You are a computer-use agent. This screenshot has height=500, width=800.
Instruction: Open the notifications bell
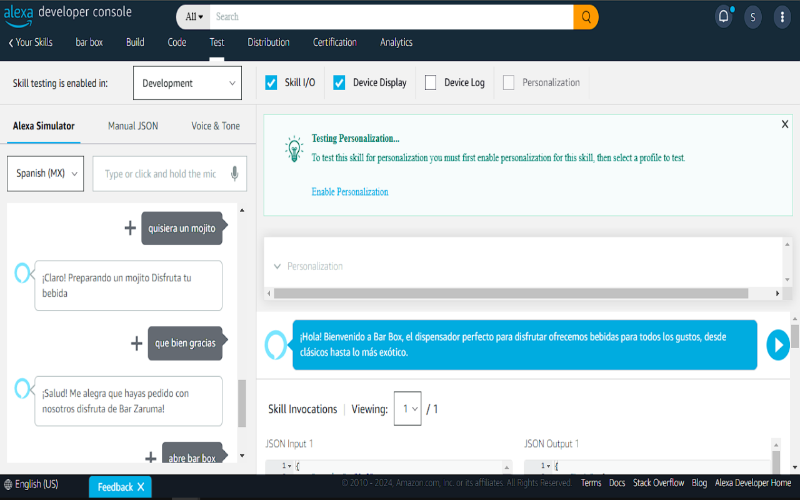tap(724, 17)
